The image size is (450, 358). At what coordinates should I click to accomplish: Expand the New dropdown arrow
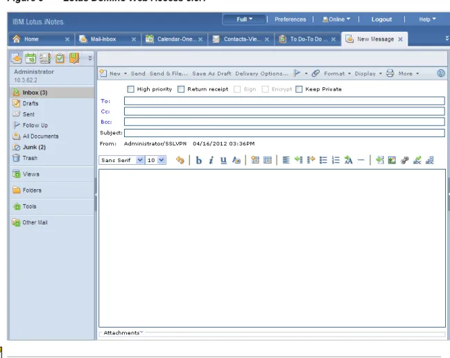[x=126, y=73]
